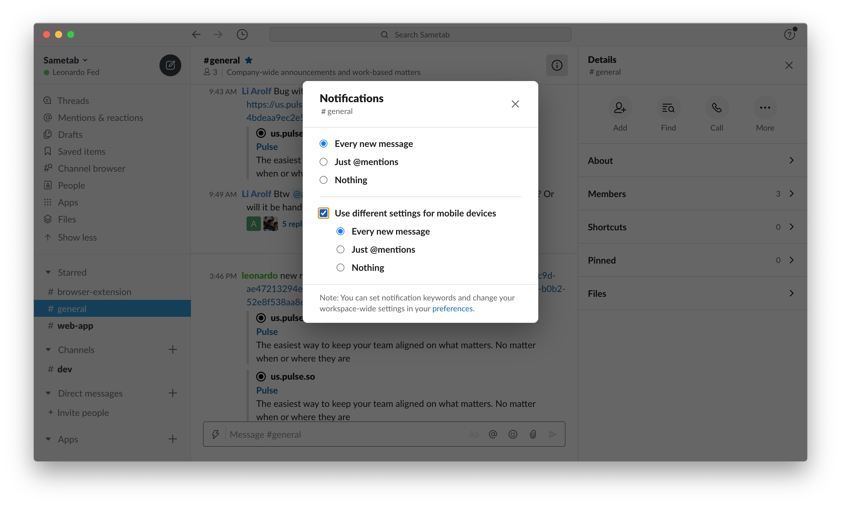Open the history clock icon
The image size is (841, 506).
tap(242, 34)
